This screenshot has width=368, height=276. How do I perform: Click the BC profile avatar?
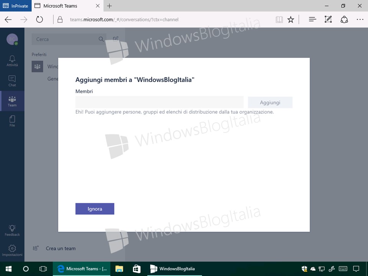click(x=12, y=39)
